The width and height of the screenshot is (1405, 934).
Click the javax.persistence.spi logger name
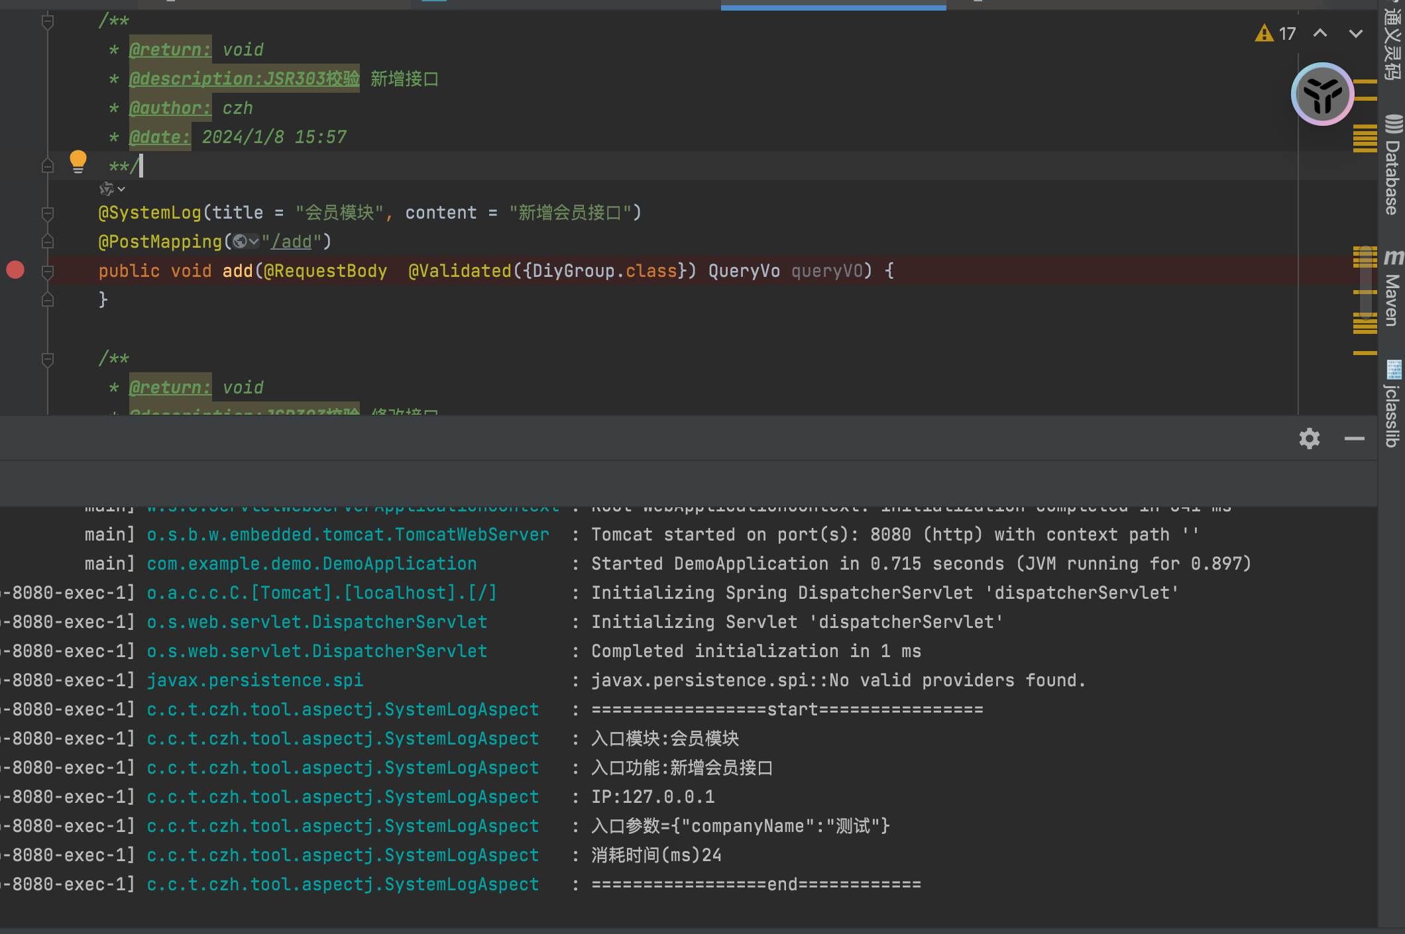pos(254,680)
